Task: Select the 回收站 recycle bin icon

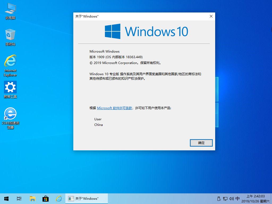Action: [x=10, y=37]
